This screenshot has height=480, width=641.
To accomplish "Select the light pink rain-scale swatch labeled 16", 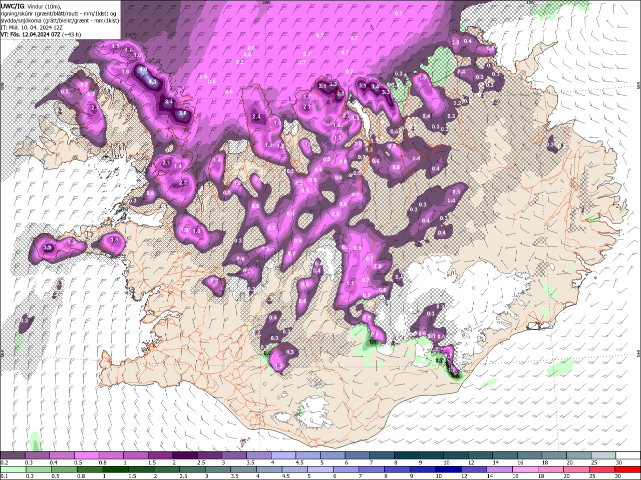I will click(525, 469).
